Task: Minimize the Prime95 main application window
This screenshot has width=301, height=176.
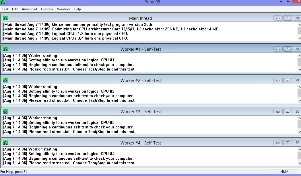Action: (281, 1)
